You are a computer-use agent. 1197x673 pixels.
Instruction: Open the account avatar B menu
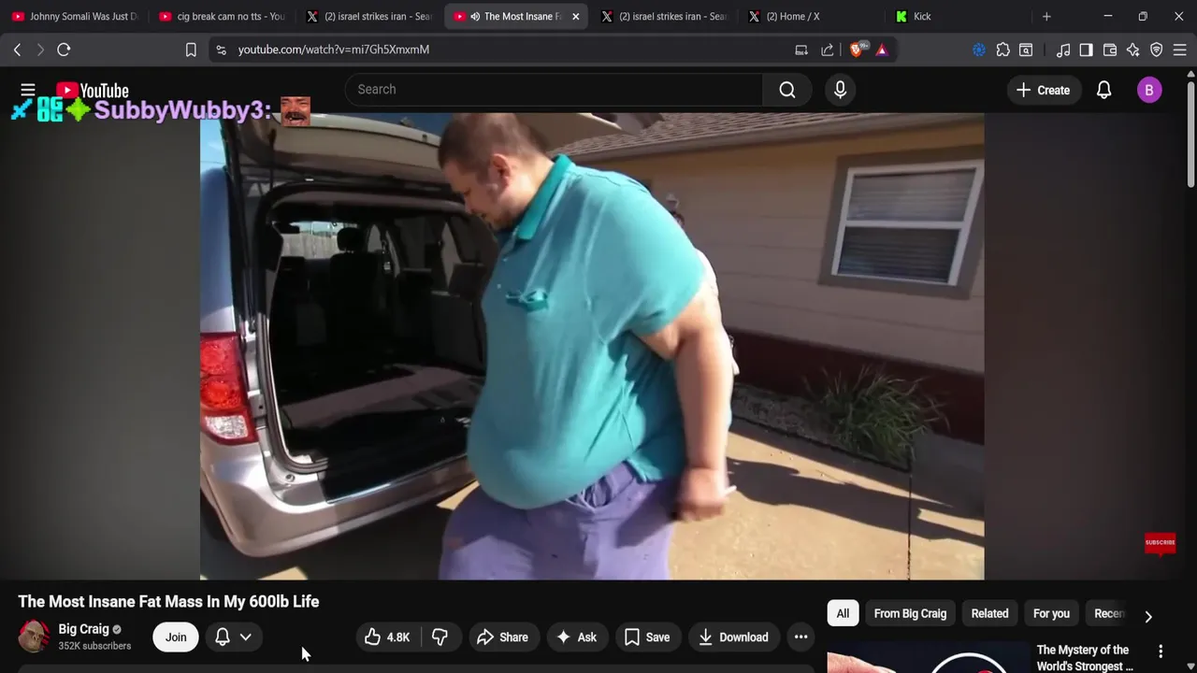click(x=1149, y=90)
